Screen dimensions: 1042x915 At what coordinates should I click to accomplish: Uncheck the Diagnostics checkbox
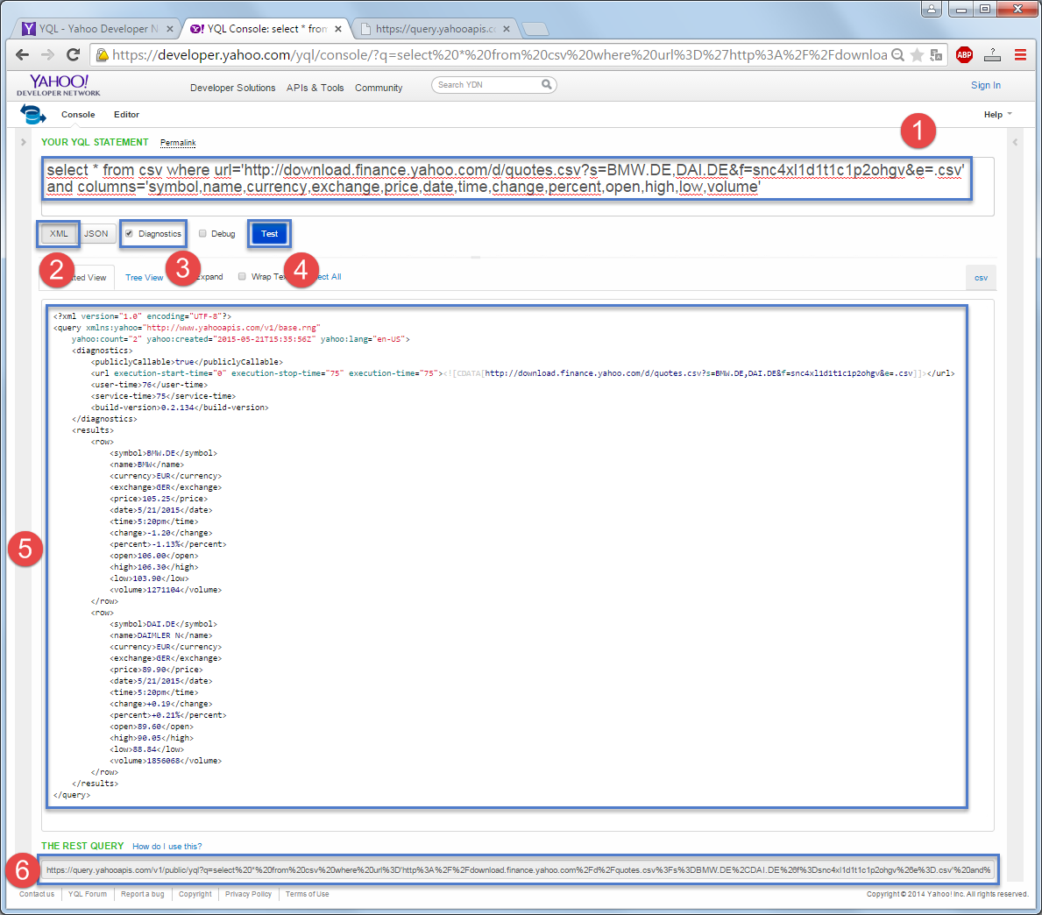(129, 233)
